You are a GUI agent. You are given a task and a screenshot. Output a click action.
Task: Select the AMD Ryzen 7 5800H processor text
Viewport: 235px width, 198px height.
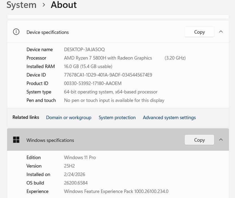108,58
